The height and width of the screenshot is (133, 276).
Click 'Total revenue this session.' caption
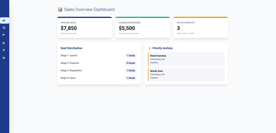[129, 33]
